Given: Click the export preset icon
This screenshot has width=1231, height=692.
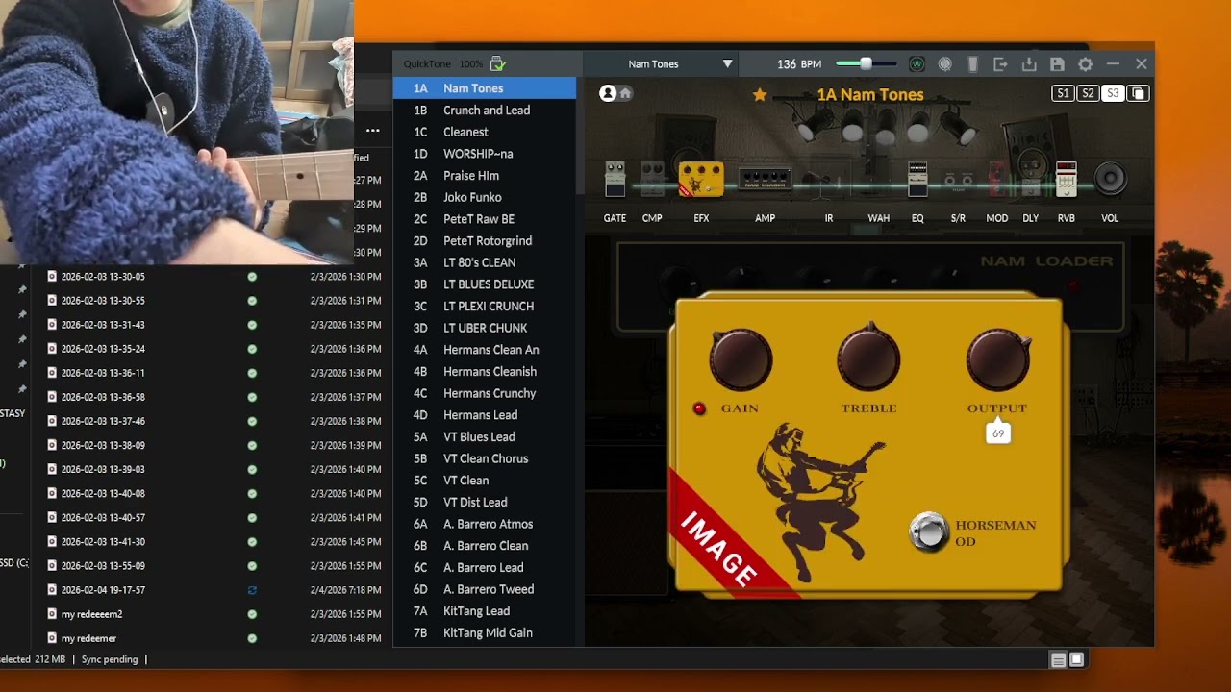Looking at the screenshot, I should click(1000, 64).
